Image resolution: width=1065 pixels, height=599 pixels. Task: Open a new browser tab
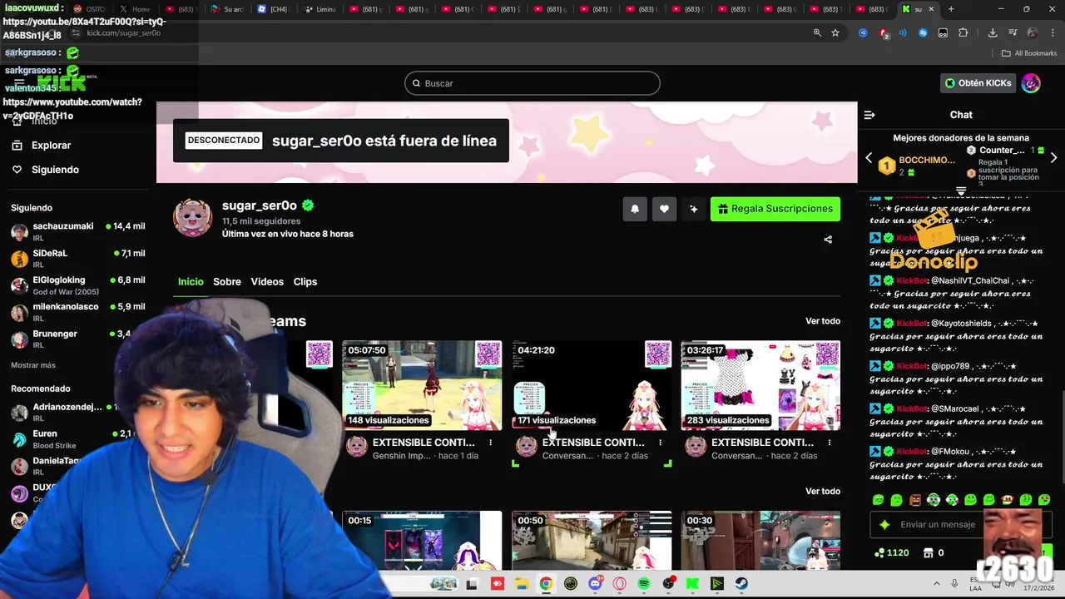point(951,9)
